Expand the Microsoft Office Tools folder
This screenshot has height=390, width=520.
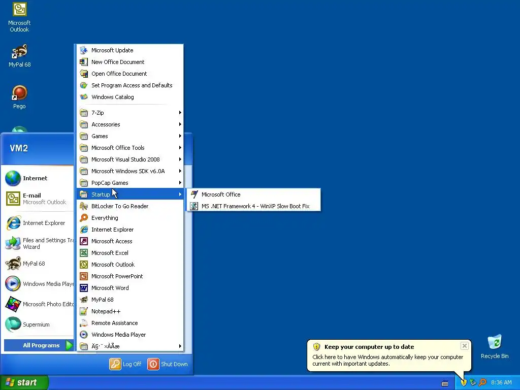pyautogui.click(x=130, y=148)
